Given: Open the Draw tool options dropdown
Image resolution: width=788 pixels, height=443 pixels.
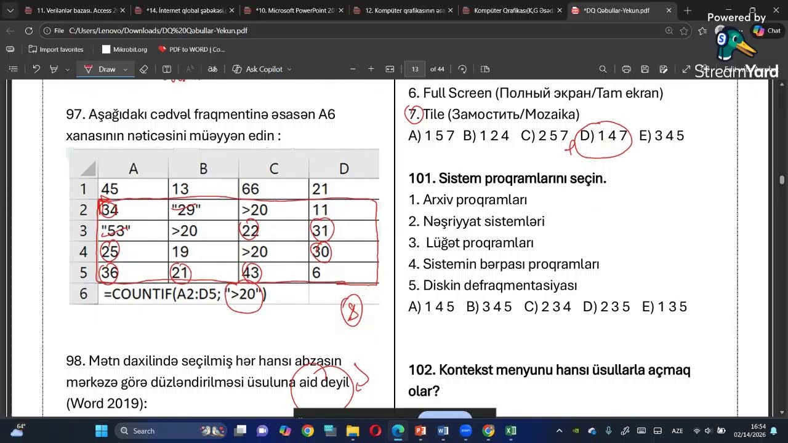Looking at the screenshot, I should (125, 70).
